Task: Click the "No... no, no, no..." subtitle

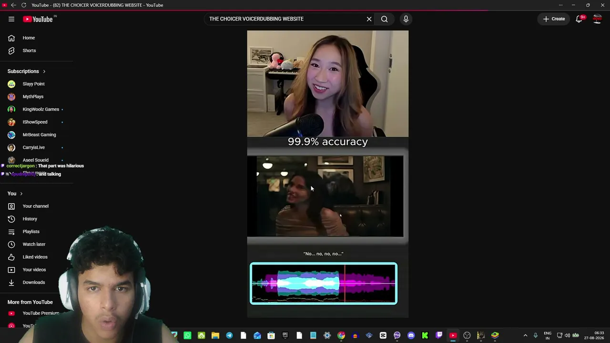Action: 324,254
